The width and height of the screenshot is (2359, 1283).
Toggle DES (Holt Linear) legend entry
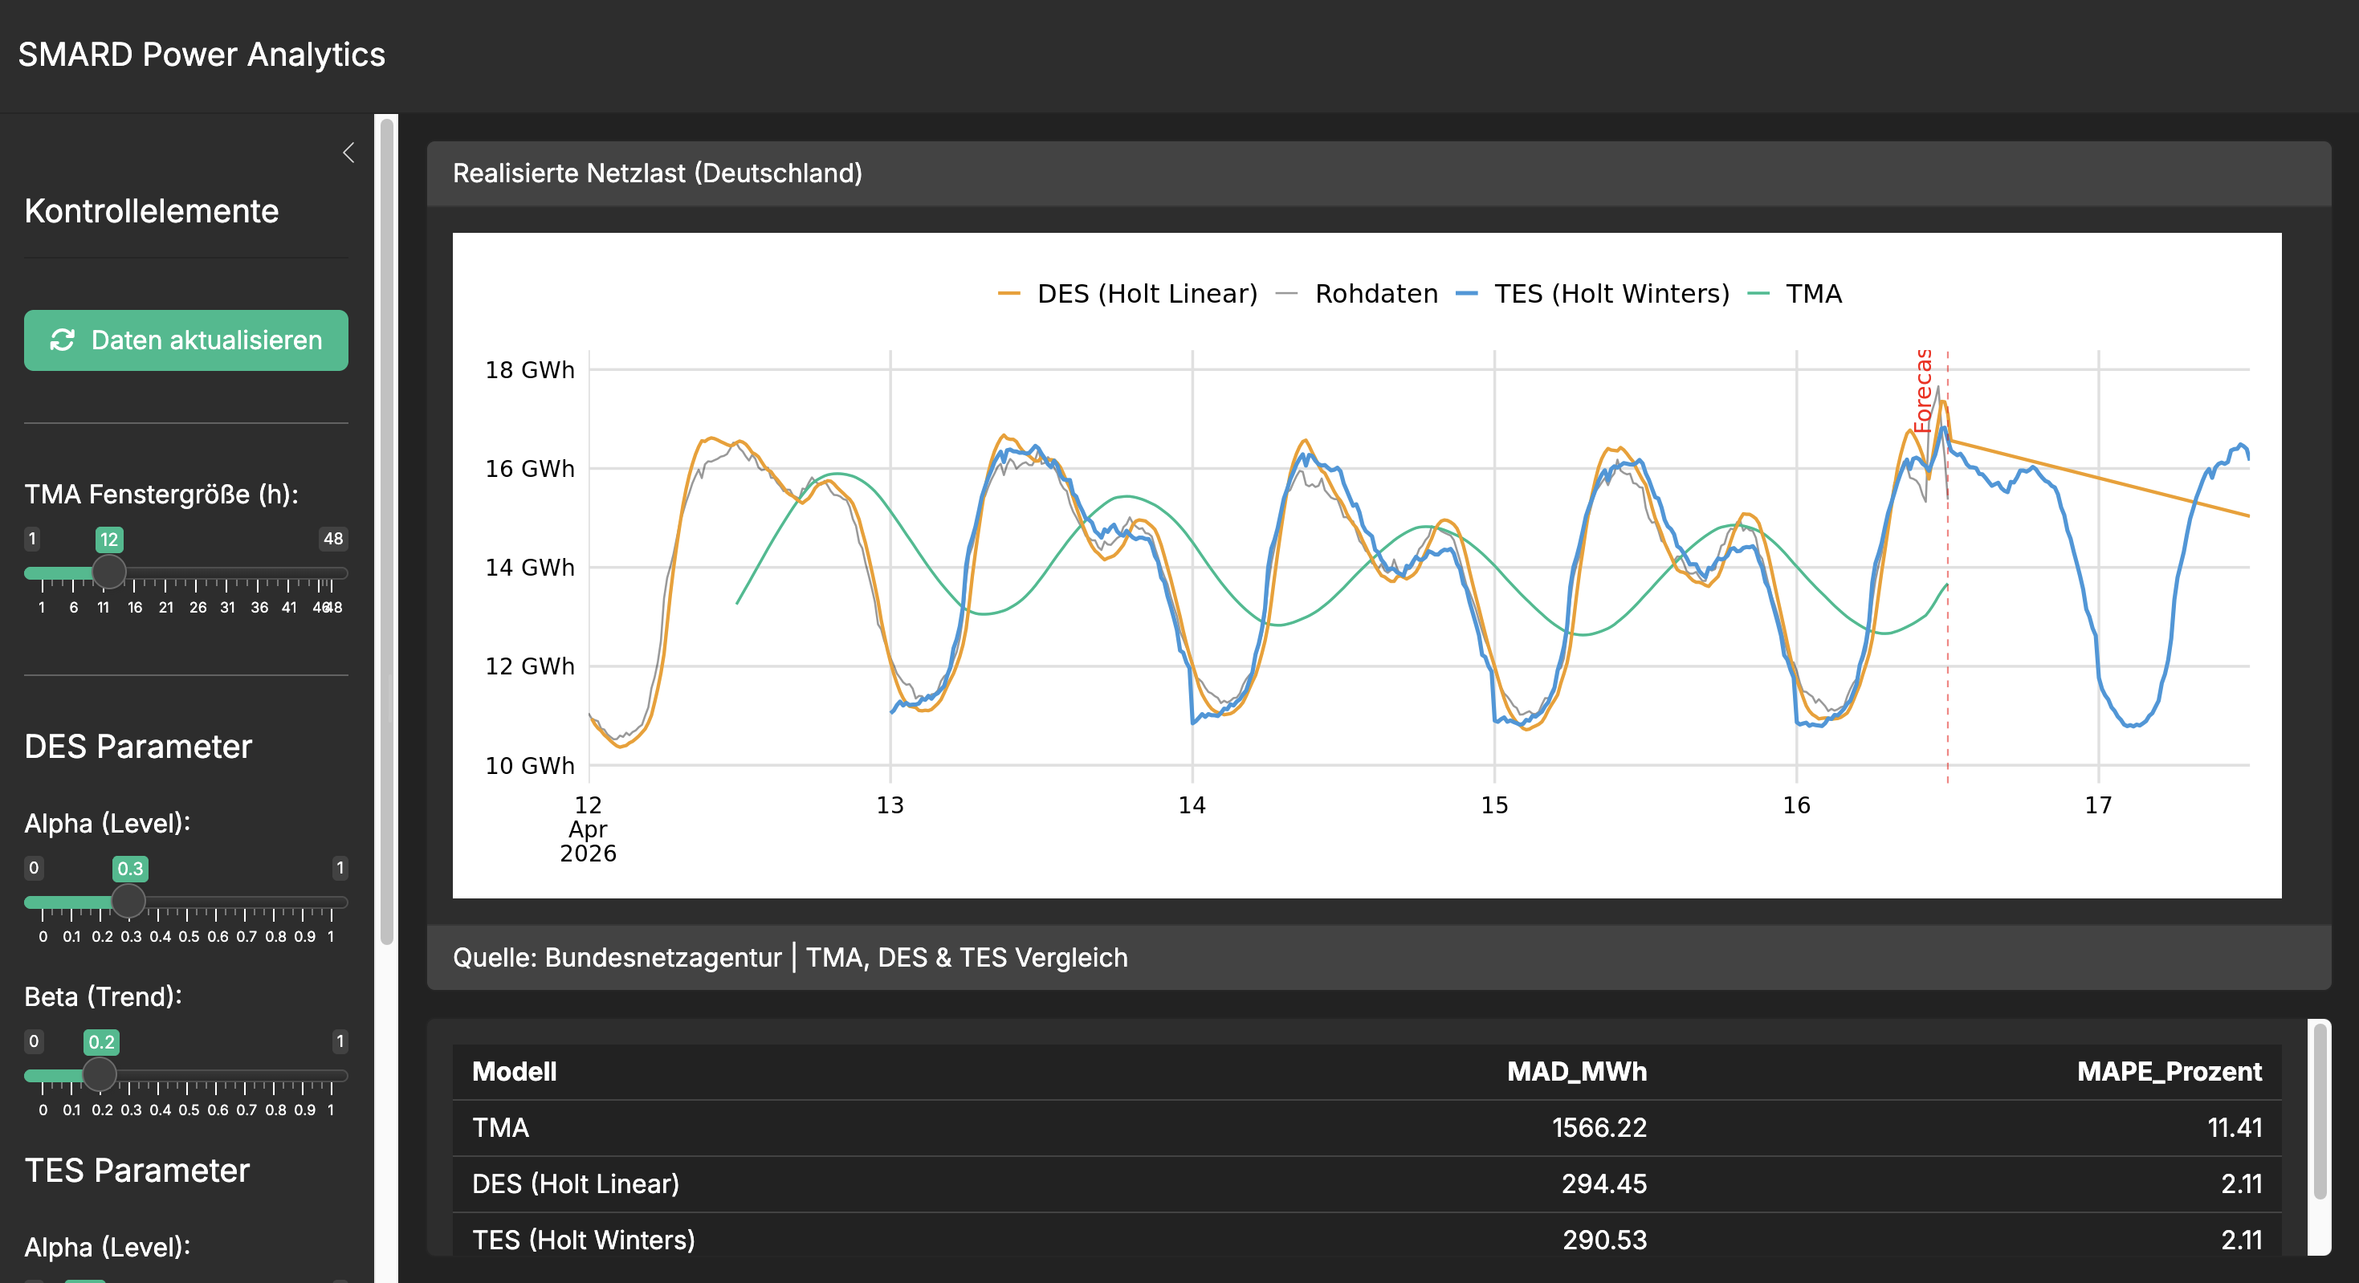click(1127, 294)
